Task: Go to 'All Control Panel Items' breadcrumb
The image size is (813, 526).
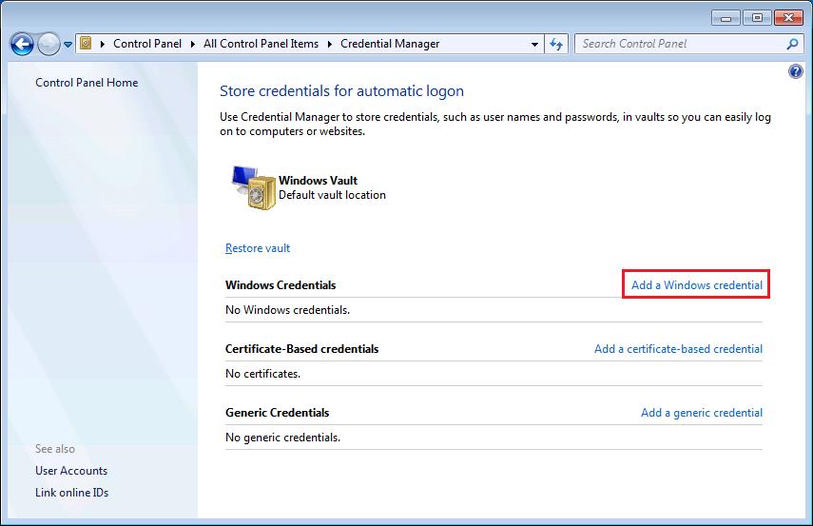Action: (261, 44)
